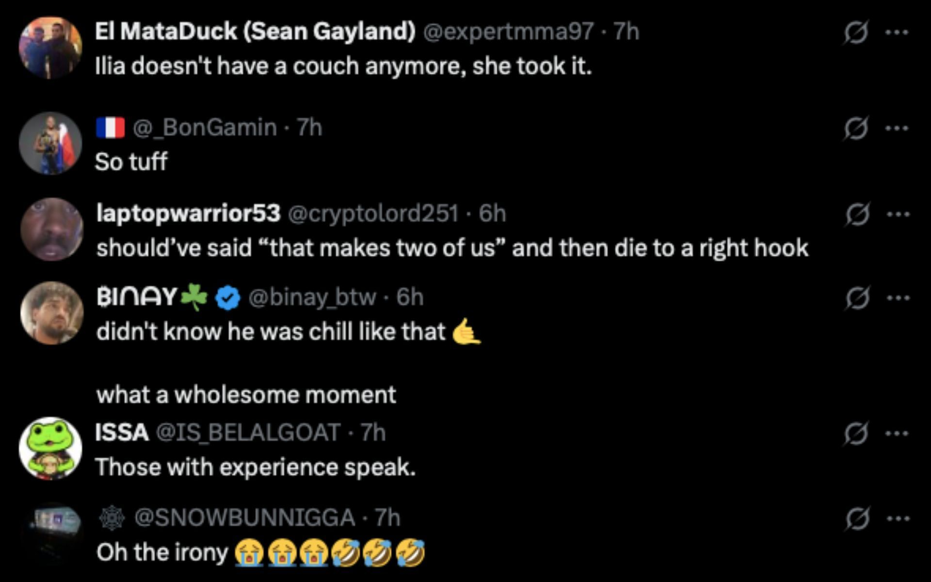Open more options on @_BonGamin's reply

click(x=897, y=129)
